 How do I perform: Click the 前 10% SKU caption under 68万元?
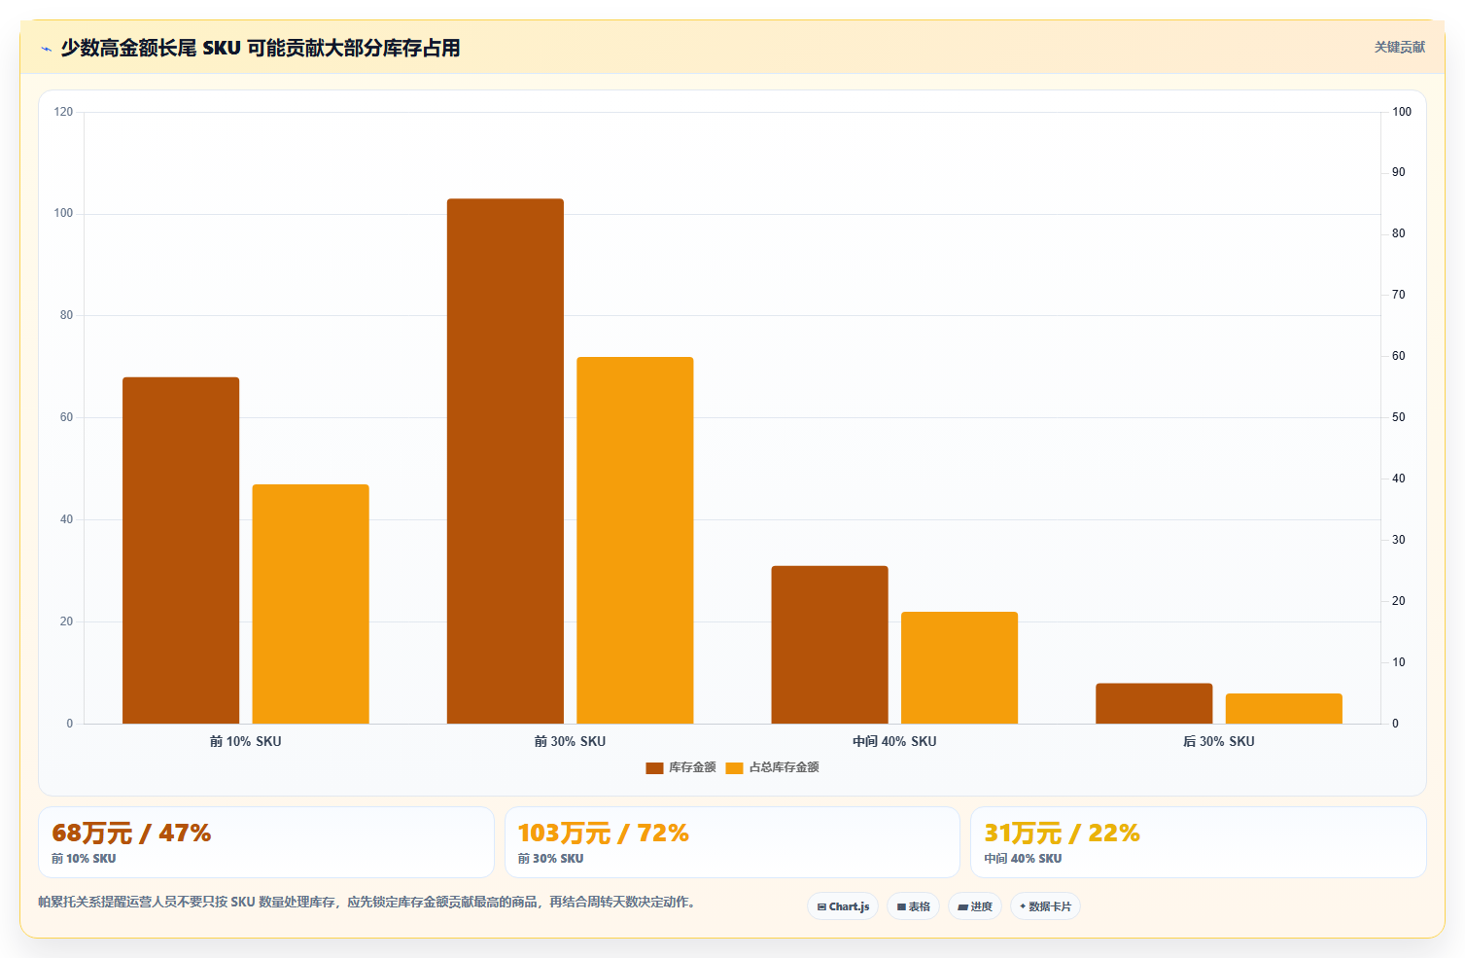(84, 859)
